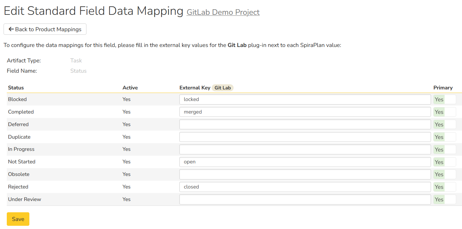Click the Rejected external key field with 'closed'
This screenshot has height=229, width=462.
tap(305, 187)
